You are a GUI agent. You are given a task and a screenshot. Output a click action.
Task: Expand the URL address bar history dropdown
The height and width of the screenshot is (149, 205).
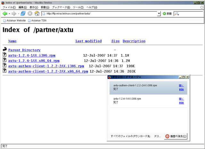159,13
